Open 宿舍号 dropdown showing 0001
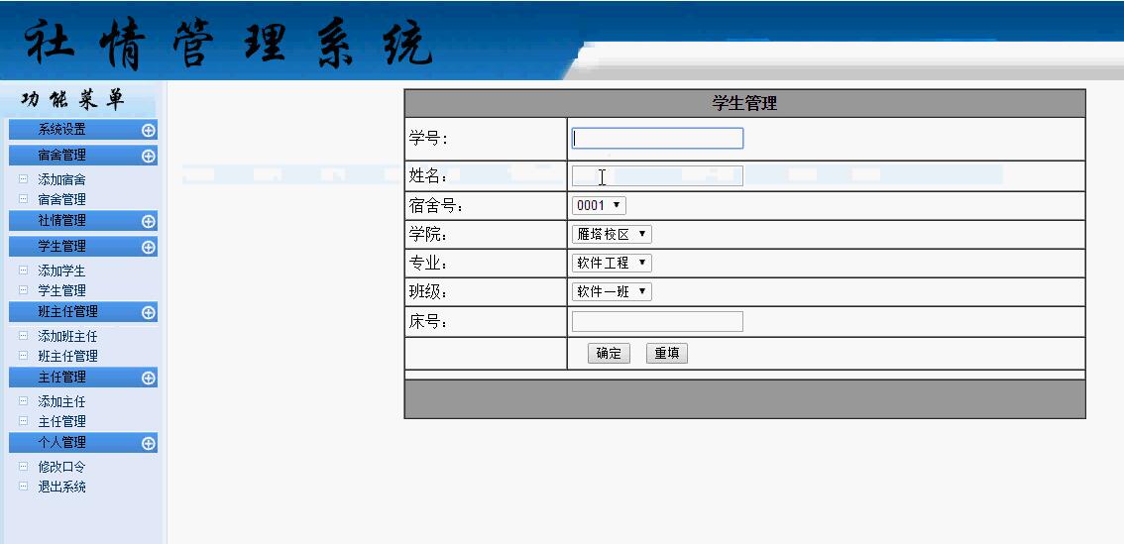This screenshot has height=544, width=1124. click(599, 206)
